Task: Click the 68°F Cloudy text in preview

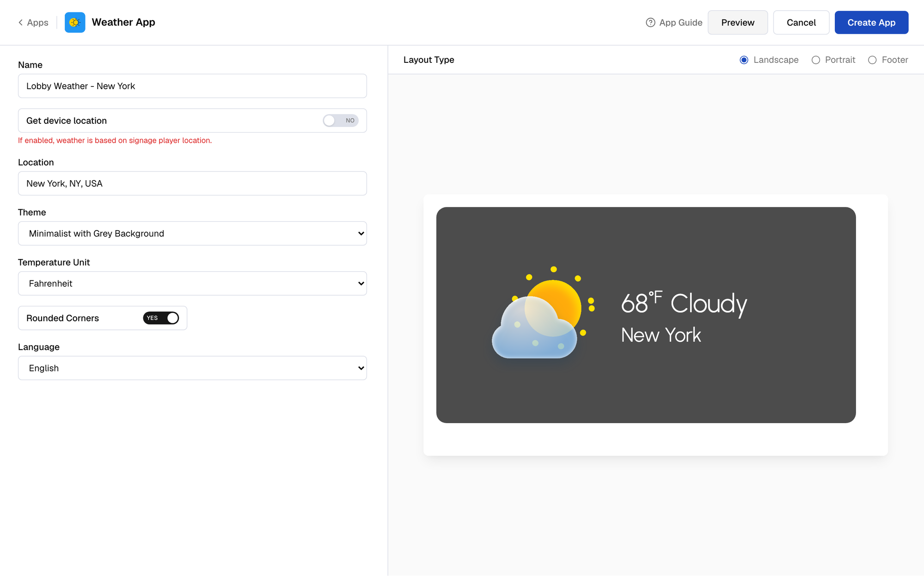Action: tap(684, 304)
